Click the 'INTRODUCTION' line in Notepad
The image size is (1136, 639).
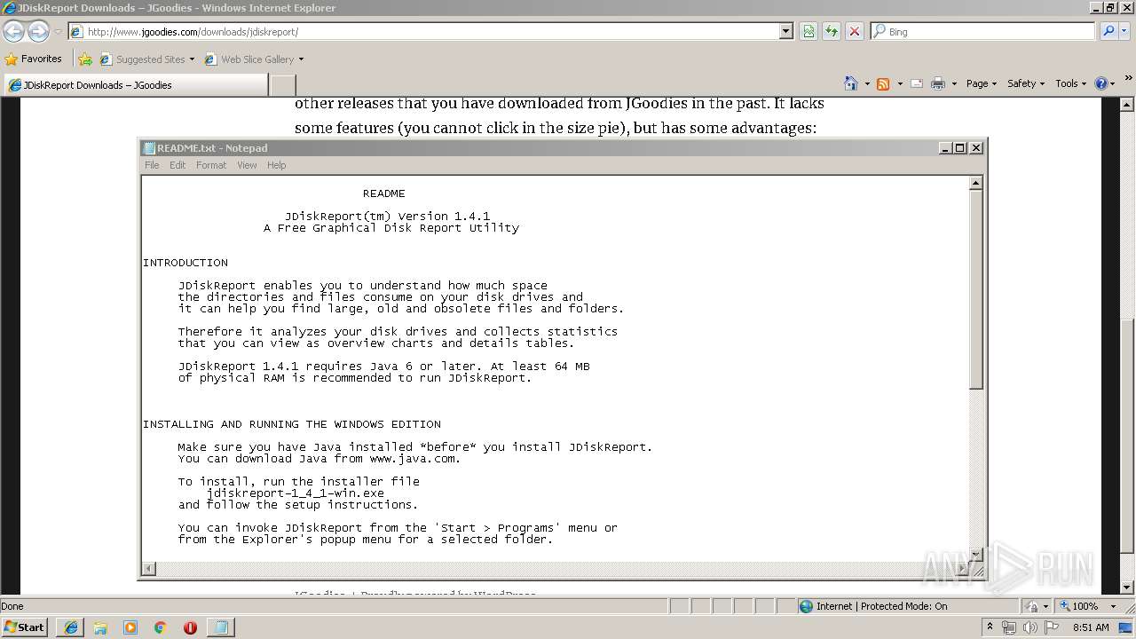click(185, 263)
